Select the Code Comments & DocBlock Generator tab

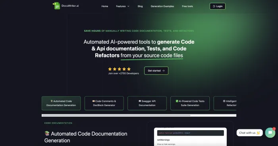(104, 103)
